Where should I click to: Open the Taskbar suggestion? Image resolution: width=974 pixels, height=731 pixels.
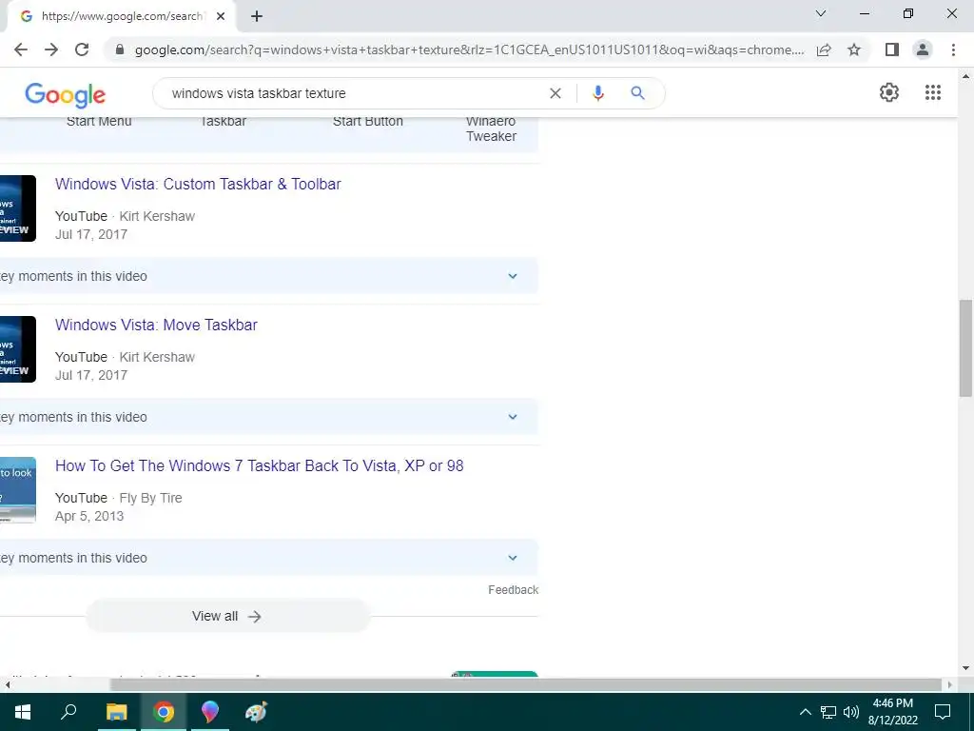point(223,121)
